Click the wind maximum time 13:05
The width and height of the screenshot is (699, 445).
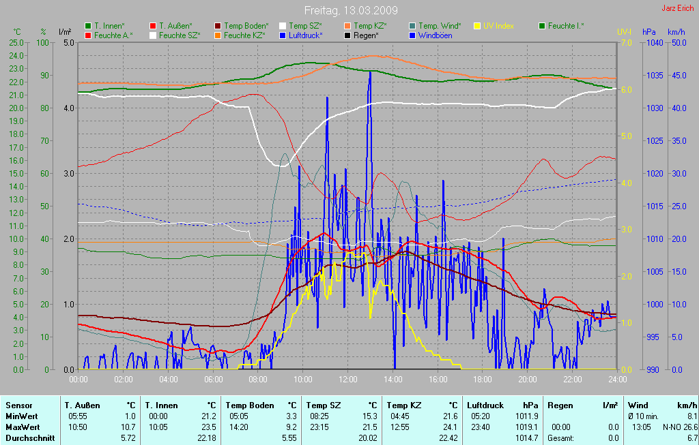642,427
